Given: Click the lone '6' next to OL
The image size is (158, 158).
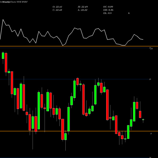Looking at the screenshot, I should (x=129, y=13).
